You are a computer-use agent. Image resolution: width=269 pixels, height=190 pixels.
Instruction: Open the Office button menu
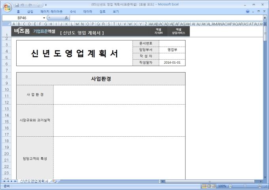(7, 7)
